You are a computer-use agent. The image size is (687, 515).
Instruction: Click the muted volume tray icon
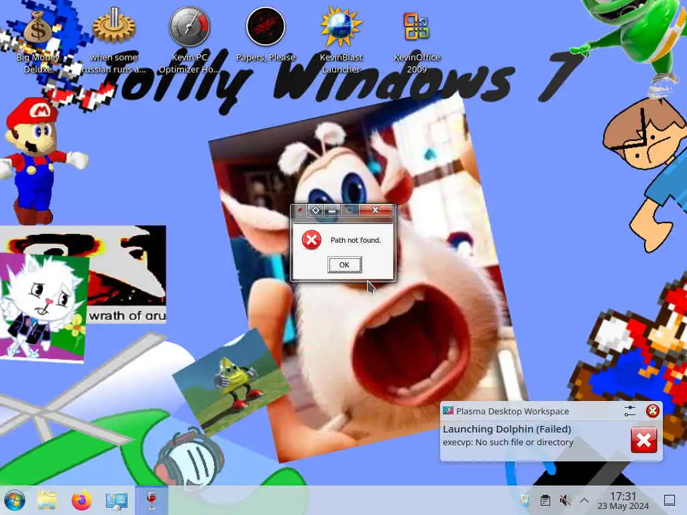click(565, 500)
